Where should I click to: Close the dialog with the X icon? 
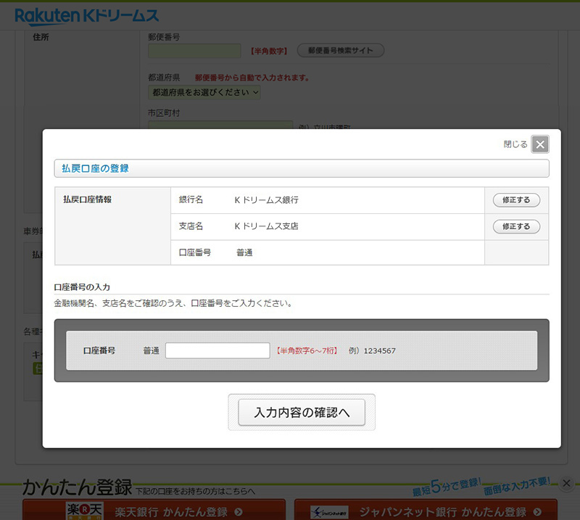tap(540, 144)
